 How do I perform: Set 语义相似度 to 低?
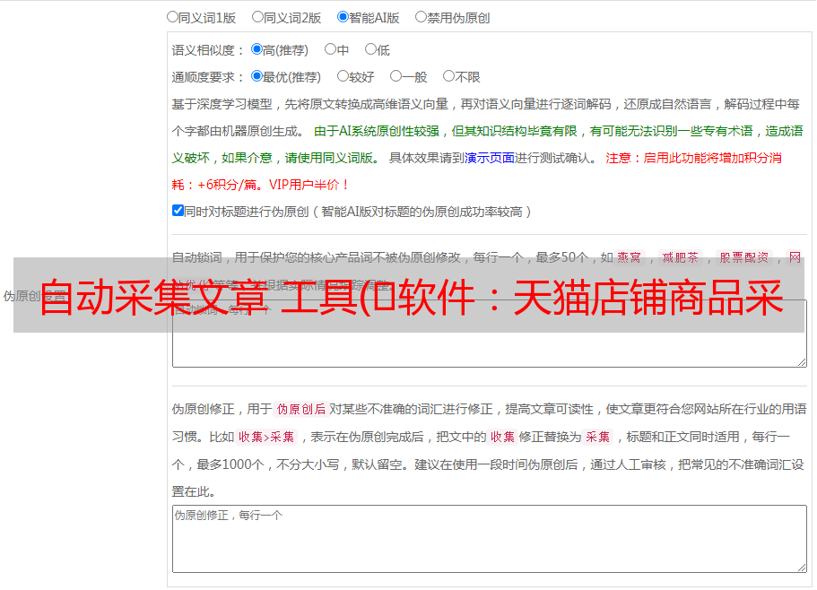369,49
